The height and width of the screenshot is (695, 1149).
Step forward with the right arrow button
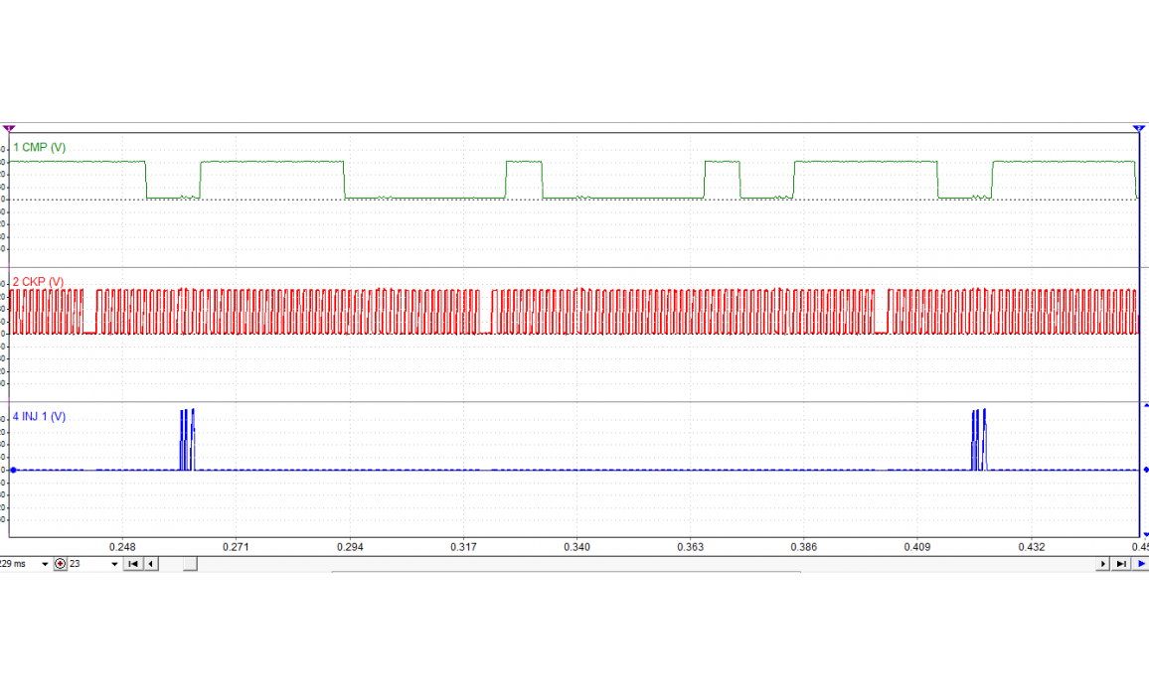pos(1102,564)
